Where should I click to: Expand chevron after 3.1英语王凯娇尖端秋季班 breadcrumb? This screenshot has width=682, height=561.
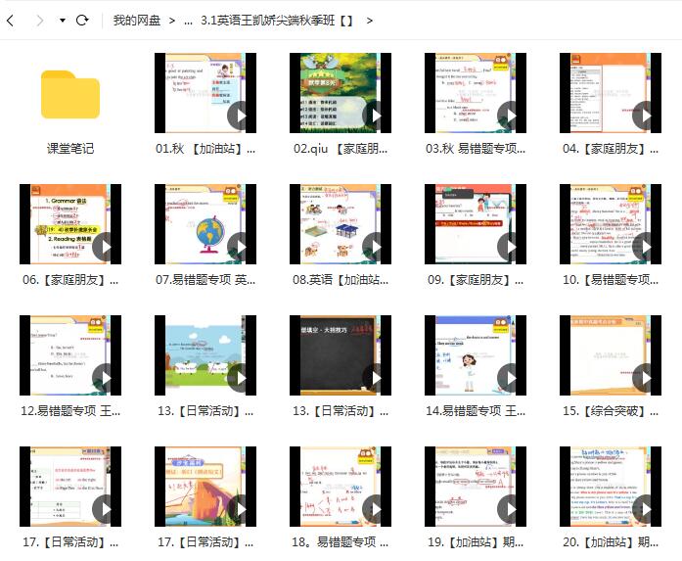(369, 21)
